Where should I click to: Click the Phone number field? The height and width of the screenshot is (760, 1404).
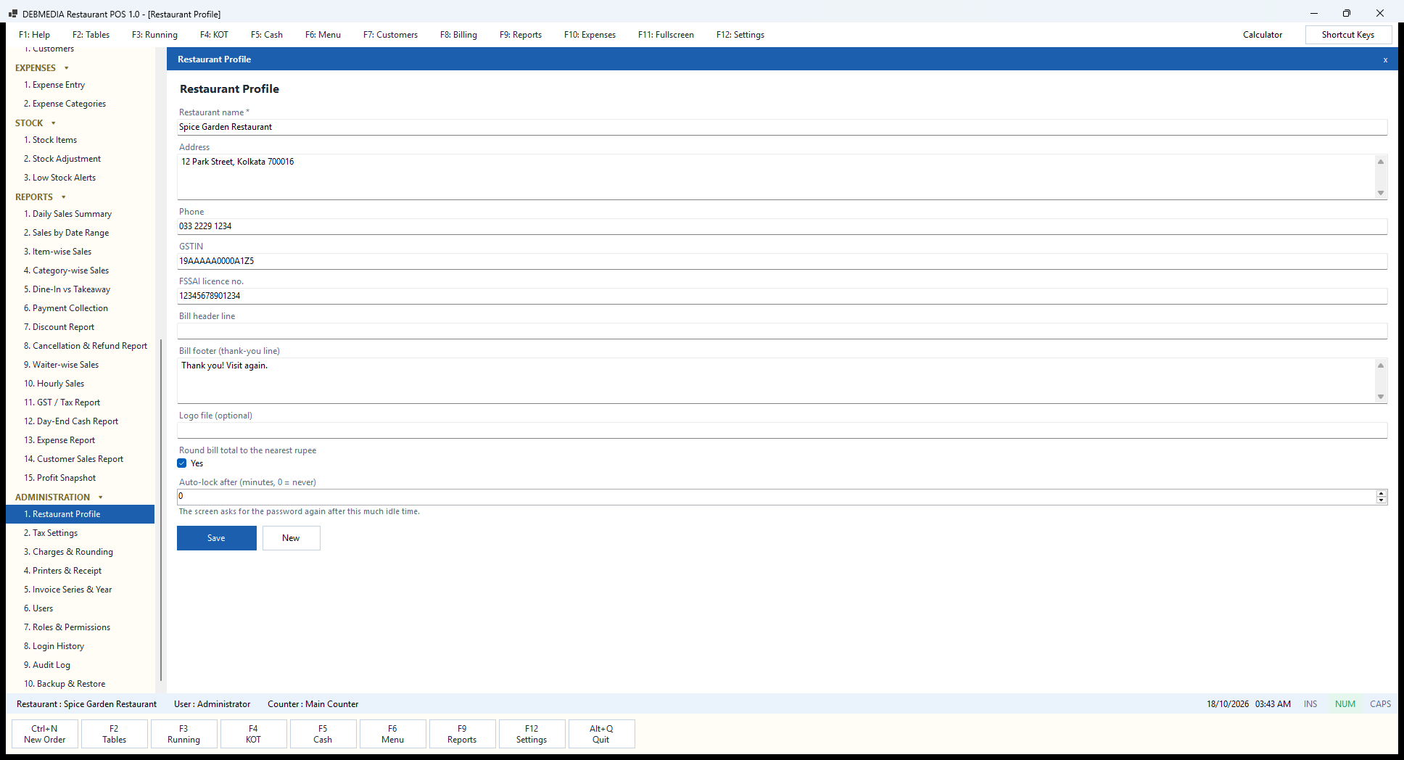click(x=782, y=226)
